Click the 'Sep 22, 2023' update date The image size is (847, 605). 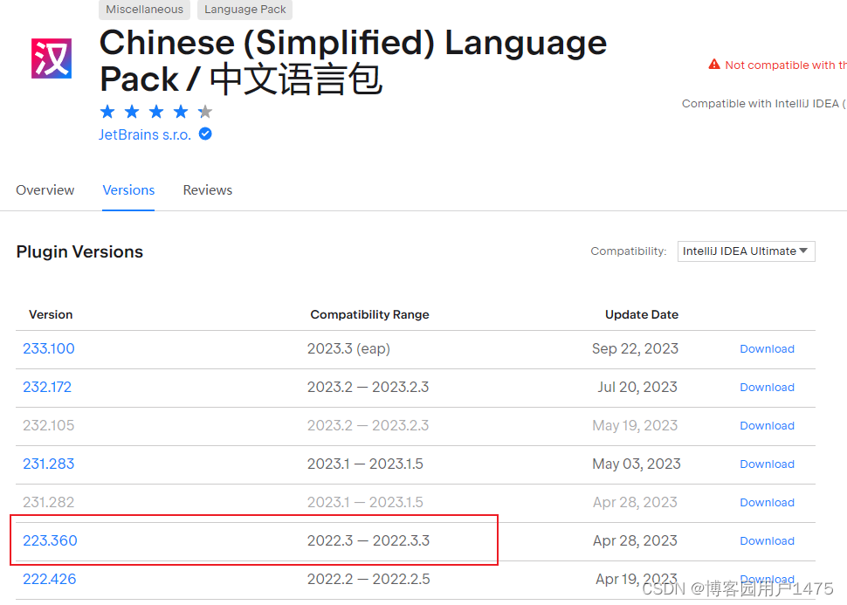pyautogui.click(x=636, y=348)
